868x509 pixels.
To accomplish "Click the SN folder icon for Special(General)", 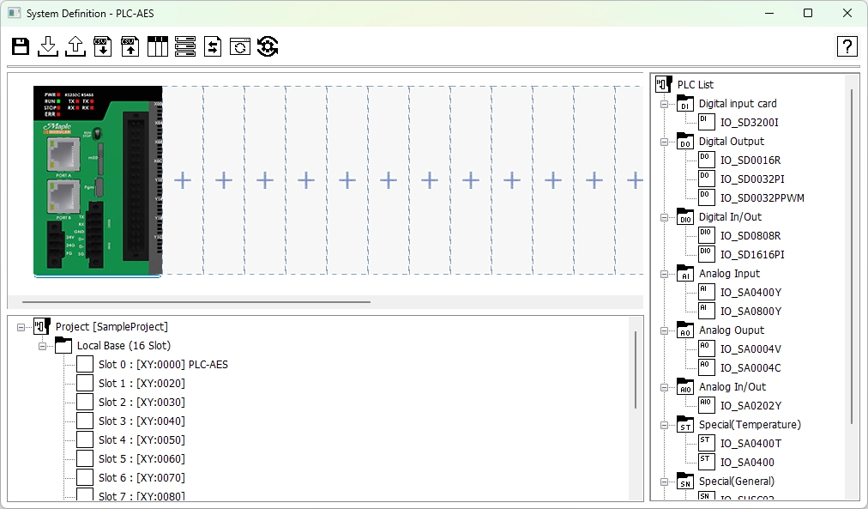I will (684, 482).
